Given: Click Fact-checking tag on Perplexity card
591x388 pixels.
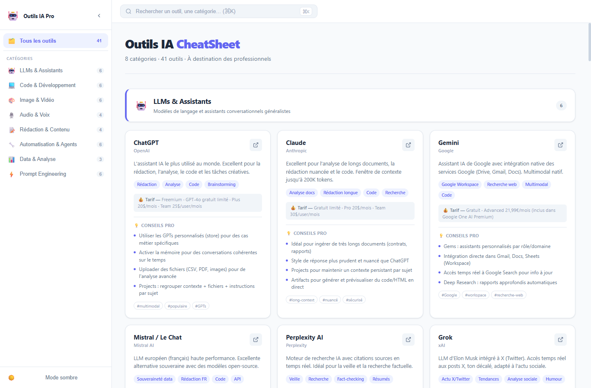Looking at the screenshot, I should point(350,379).
